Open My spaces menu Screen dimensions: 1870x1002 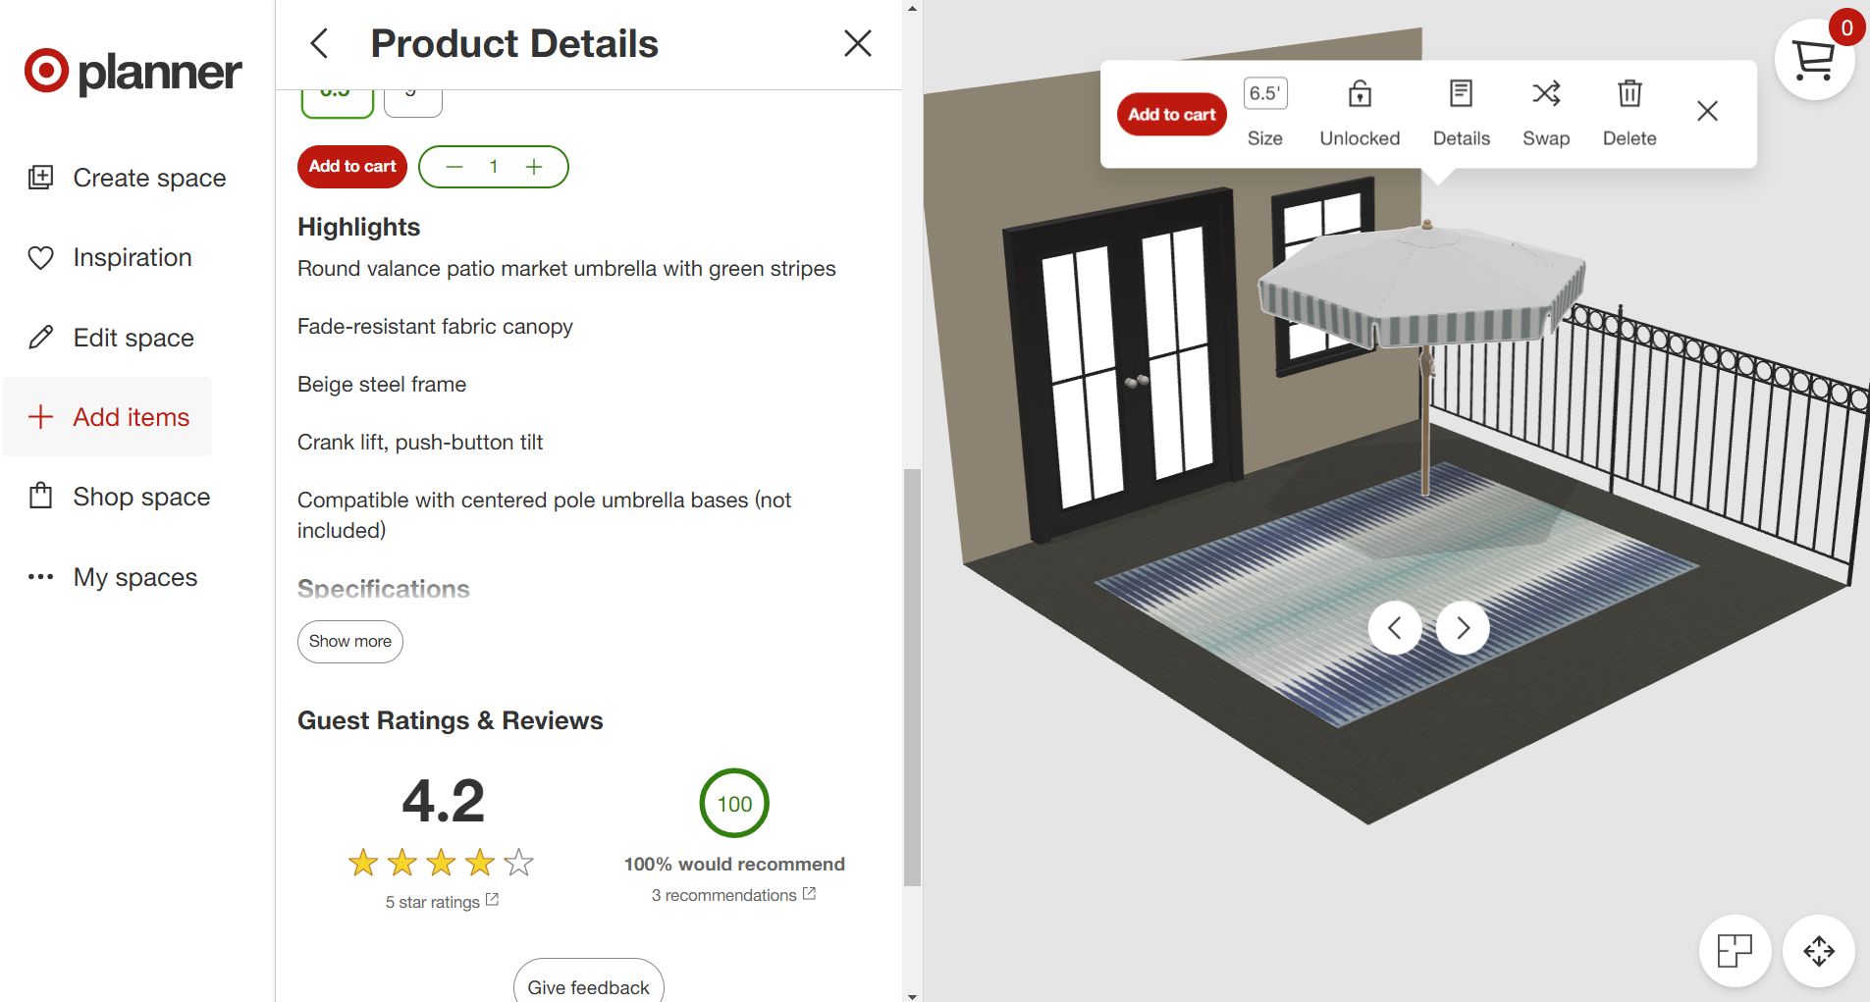(x=112, y=577)
